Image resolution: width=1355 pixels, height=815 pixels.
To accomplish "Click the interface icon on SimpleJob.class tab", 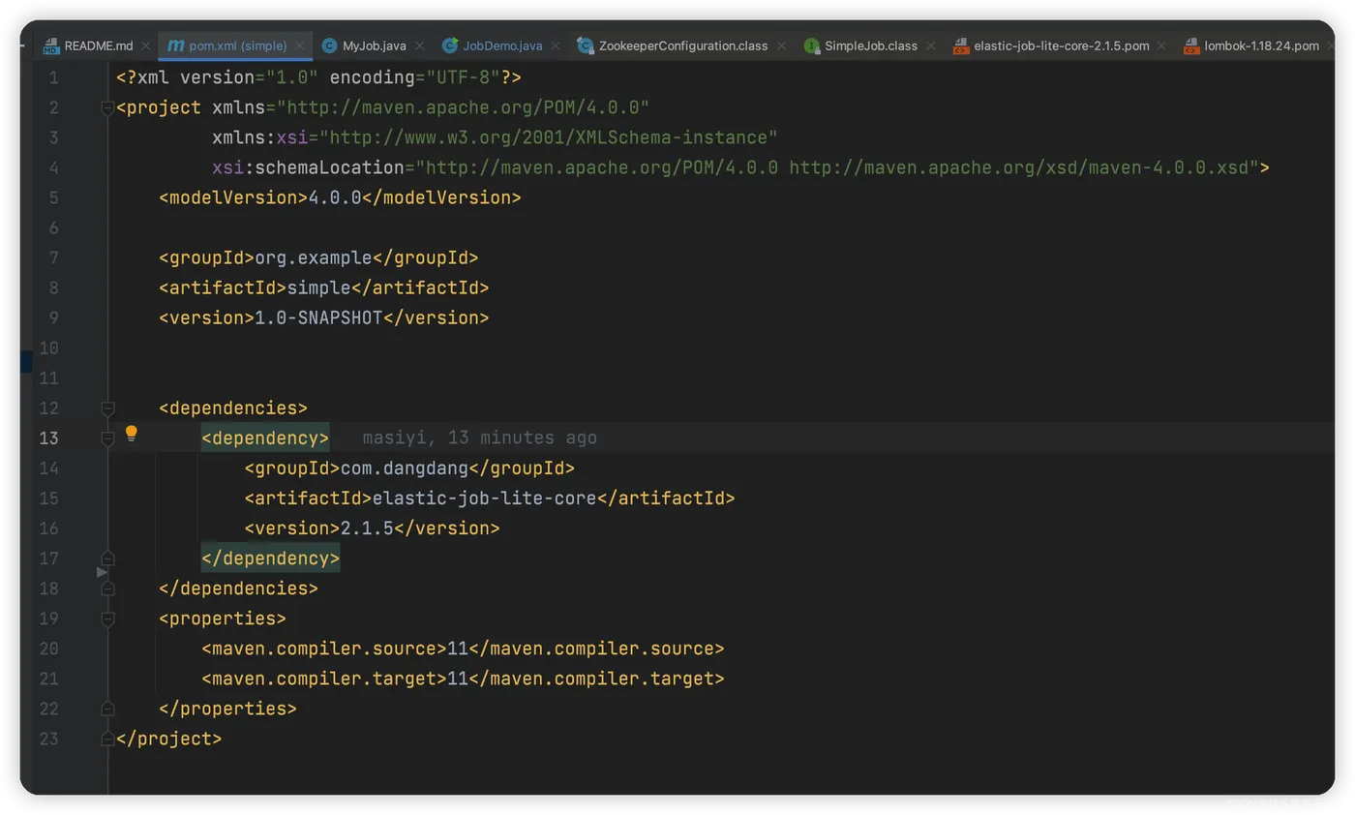I will [812, 45].
